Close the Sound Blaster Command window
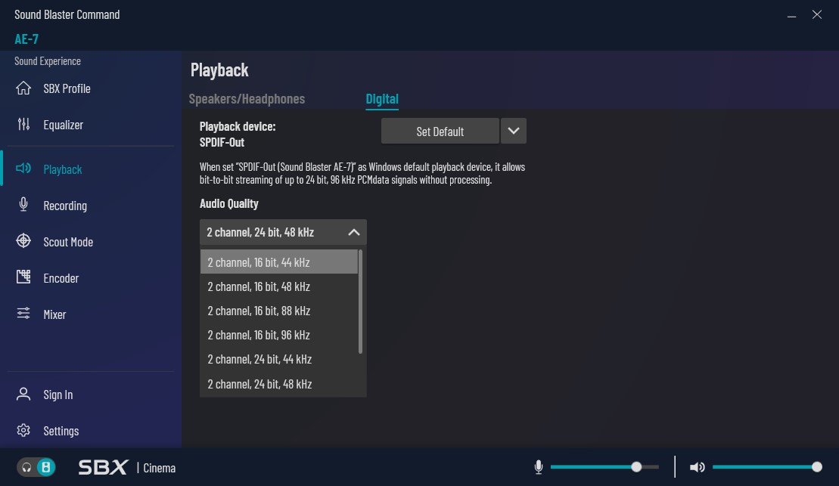 [816, 14]
